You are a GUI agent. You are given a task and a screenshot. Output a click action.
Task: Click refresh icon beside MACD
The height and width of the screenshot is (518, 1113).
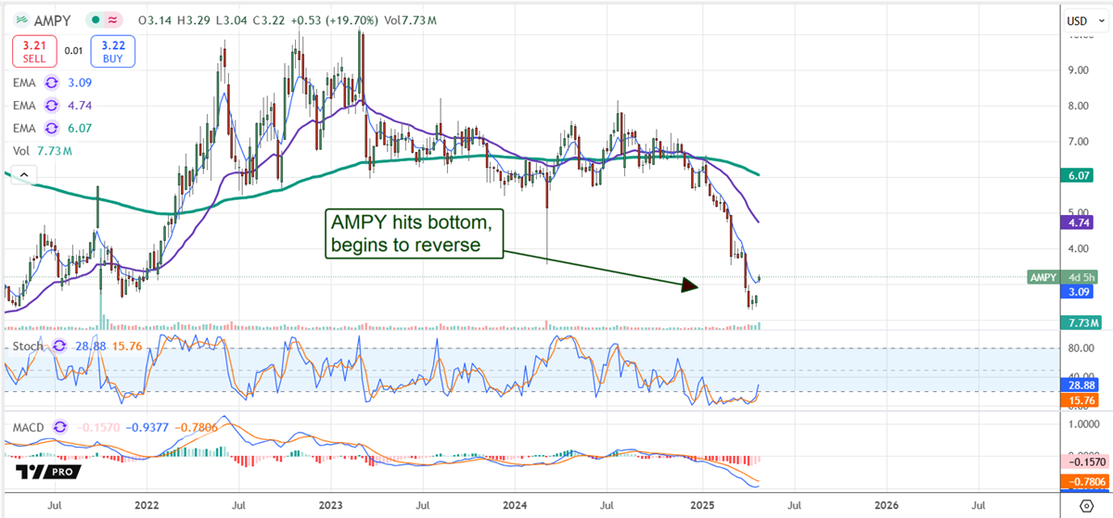60,427
